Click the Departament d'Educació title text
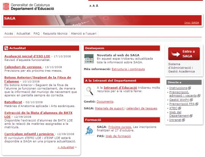Screen dimensions: 205x157 (32, 9)
